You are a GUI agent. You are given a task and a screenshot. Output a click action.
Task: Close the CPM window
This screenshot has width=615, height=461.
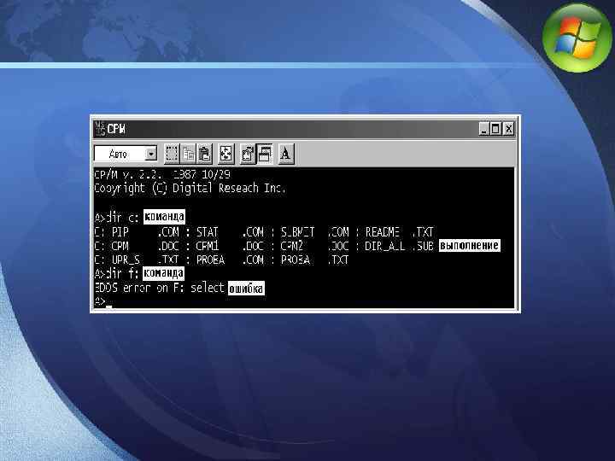click(x=509, y=129)
